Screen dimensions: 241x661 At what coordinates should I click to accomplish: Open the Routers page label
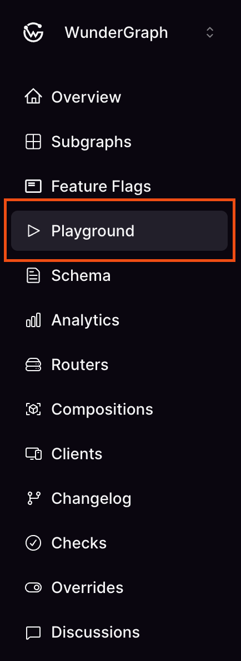80,364
